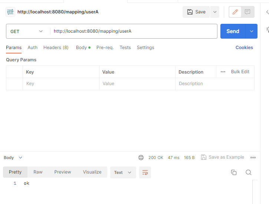Click the Key input cell
This screenshot has width=269, height=204.
point(61,84)
